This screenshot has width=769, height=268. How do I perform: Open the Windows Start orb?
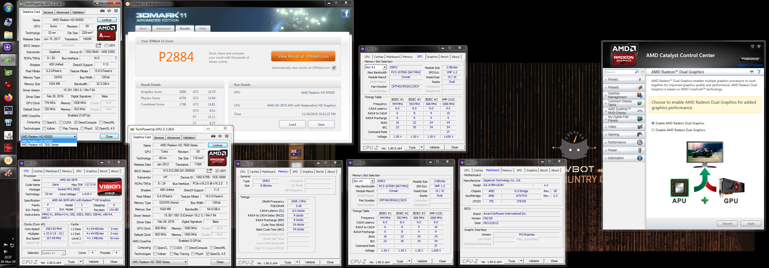(x=8, y=7)
